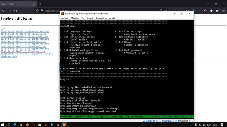Open the Ayuda menu in VirtualBox
227x127 pixels.
pyautogui.click(x=112, y=18)
